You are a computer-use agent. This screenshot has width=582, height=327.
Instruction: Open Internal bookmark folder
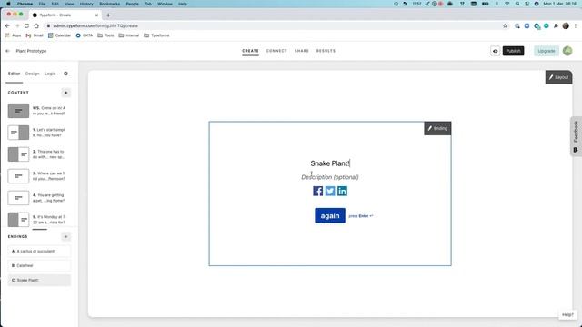129,35
